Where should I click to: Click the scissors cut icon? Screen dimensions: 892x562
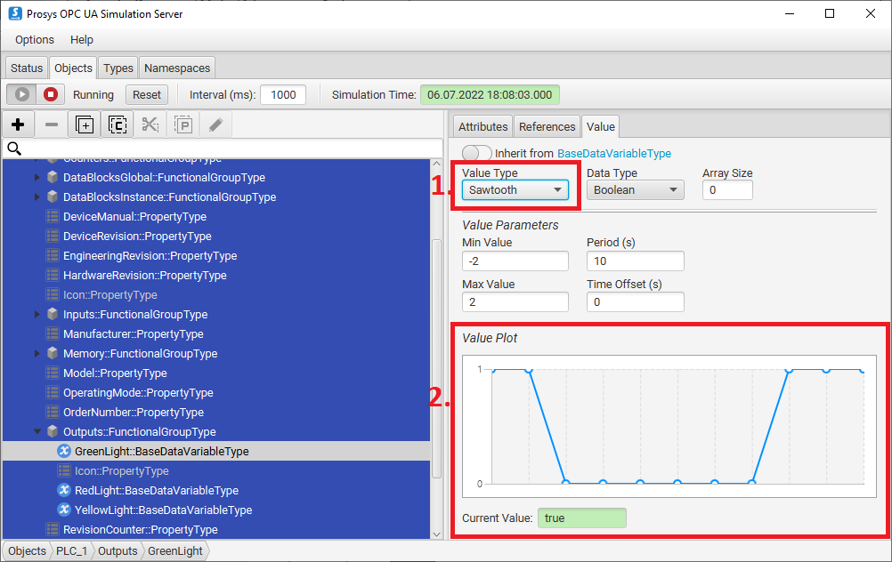pos(150,125)
